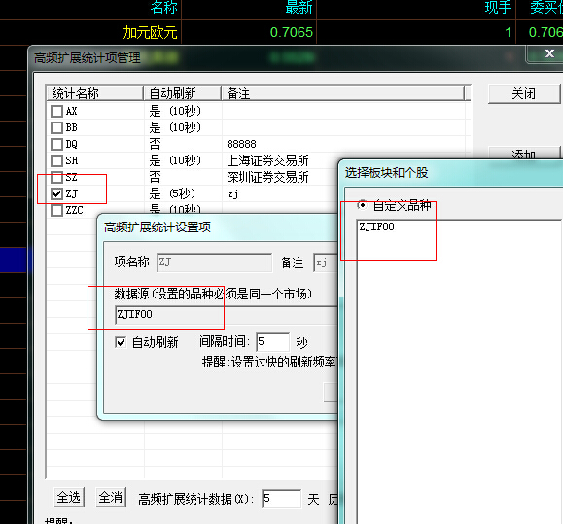
Task: Click the 名称 header in quote table
Action: (x=163, y=7)
